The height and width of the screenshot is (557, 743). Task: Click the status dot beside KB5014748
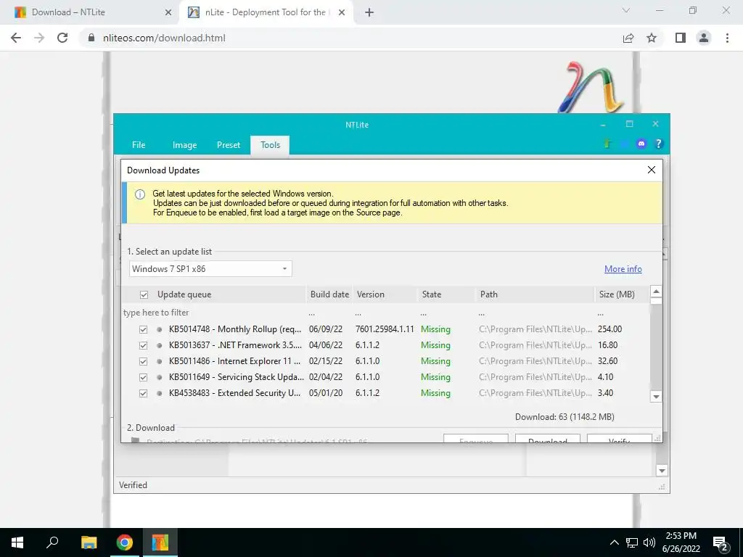pos(160,330)
